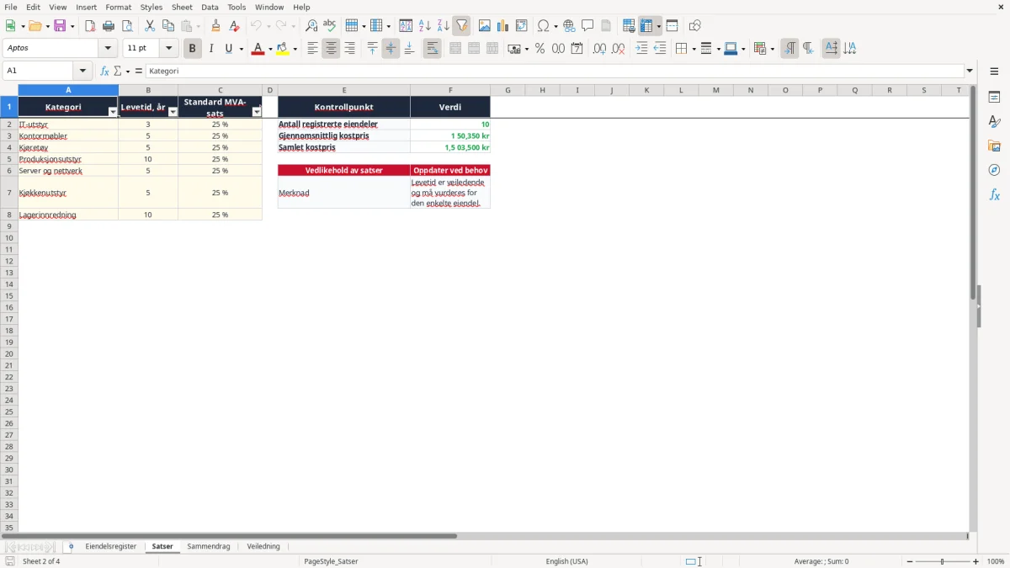Expand the formula bar
The height and width of the screenshot is (568, 1010).
(970, 72)
